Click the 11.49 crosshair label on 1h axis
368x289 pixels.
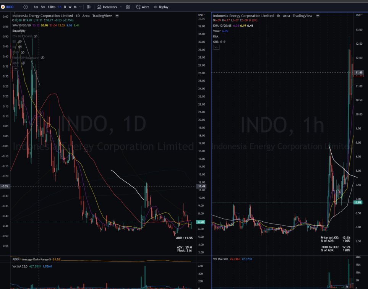359,73
